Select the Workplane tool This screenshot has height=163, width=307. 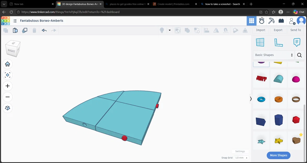(260, 42)
